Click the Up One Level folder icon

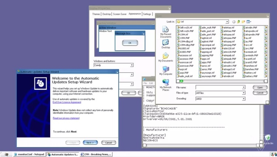239,22
